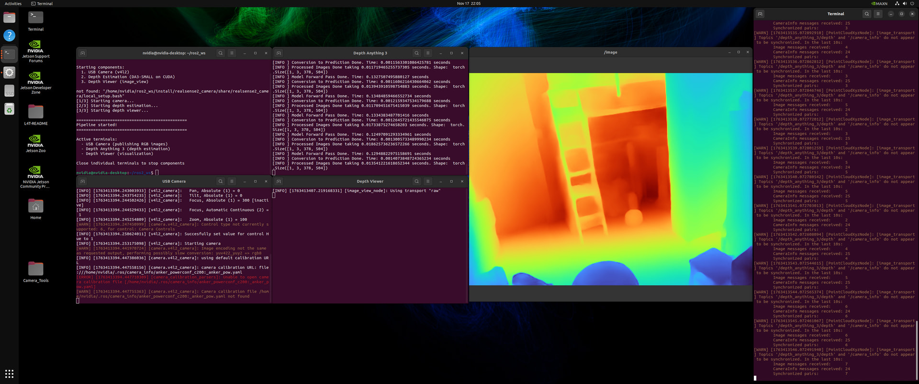Click the "Starting components:" line

point(100,67)
